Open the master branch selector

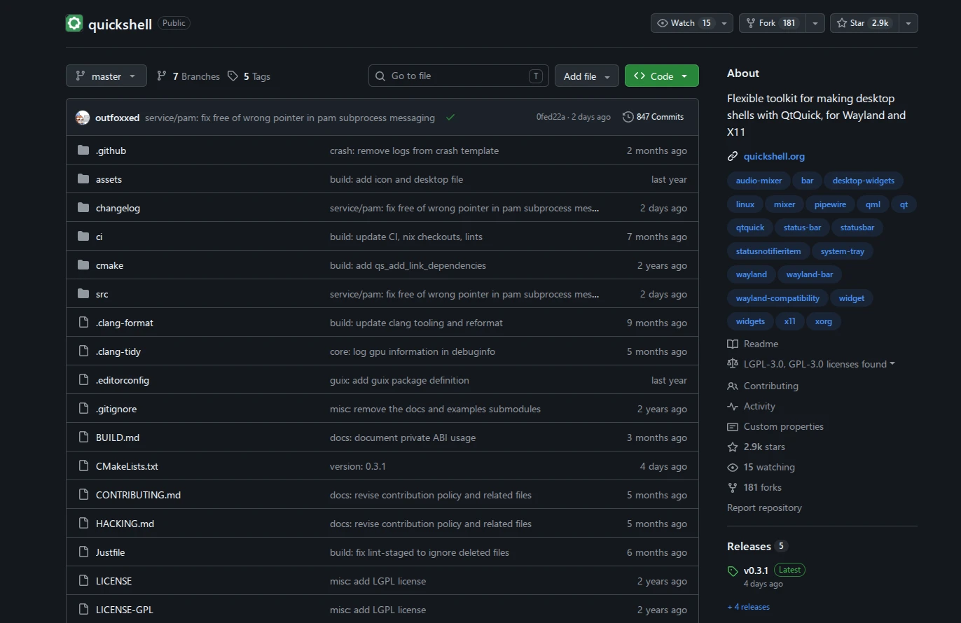(106, 76)
